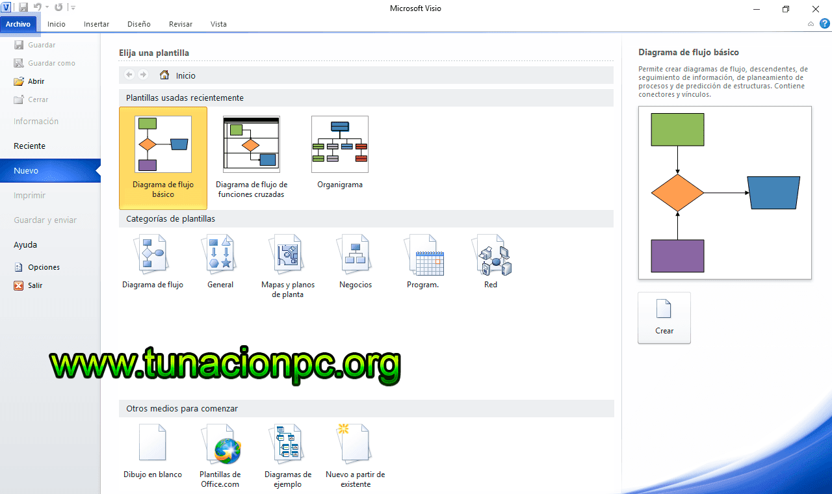The image size is (832, 494).
Task: Open the Red template category
Action: [x=491, y=261]
